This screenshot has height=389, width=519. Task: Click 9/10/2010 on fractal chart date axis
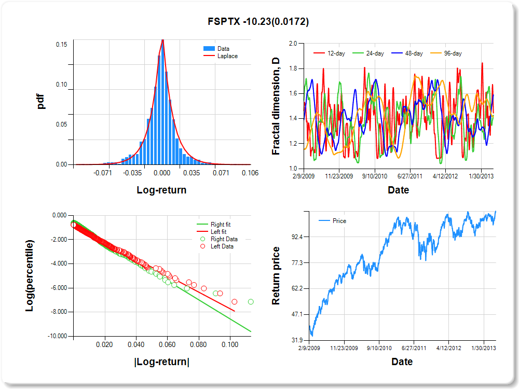(x=375, y=176)
